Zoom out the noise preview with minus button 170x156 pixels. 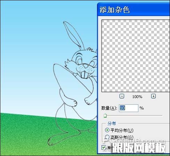tap(122, 96)
